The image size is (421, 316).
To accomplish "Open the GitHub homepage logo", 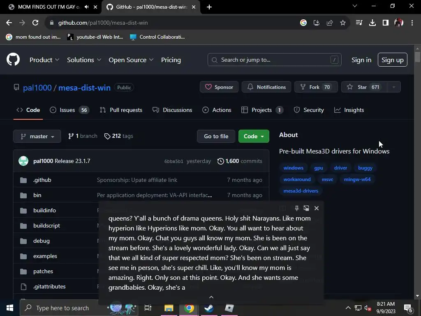I will 13,60.
